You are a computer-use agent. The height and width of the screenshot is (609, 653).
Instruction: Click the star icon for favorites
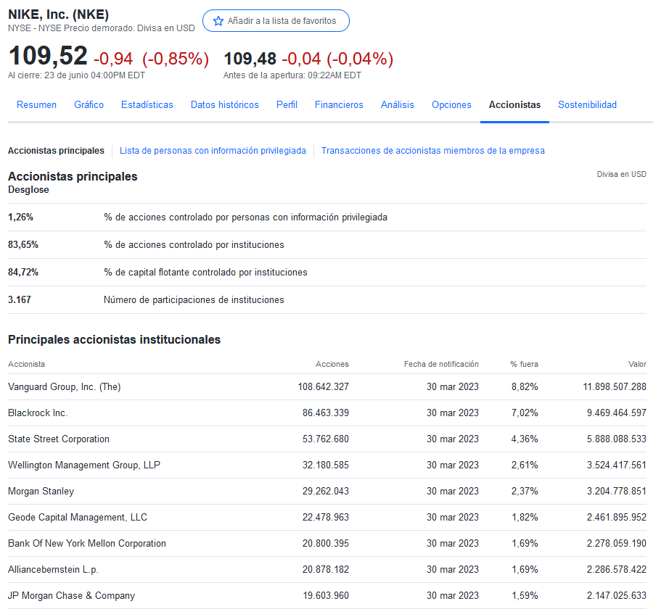tap(218, 21)
